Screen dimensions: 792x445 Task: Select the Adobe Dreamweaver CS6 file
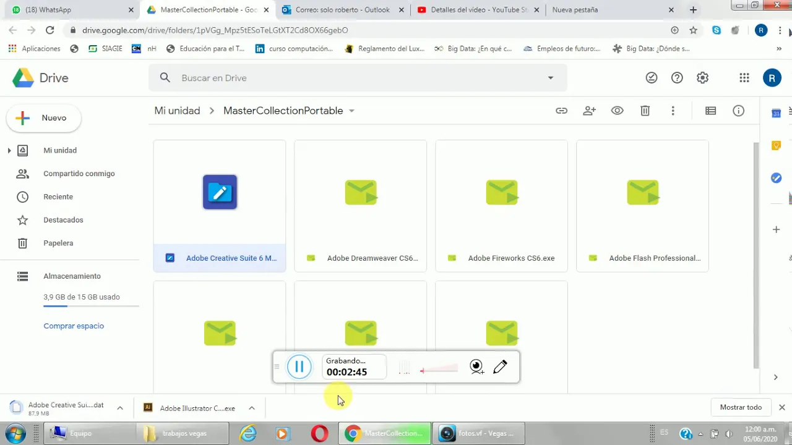pos(361,206)
